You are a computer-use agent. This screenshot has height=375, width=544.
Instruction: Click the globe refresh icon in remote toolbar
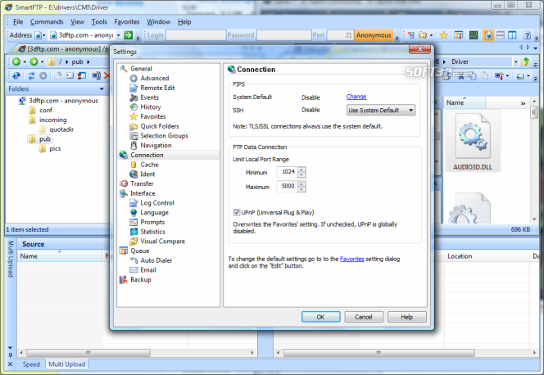coord(16,75)
